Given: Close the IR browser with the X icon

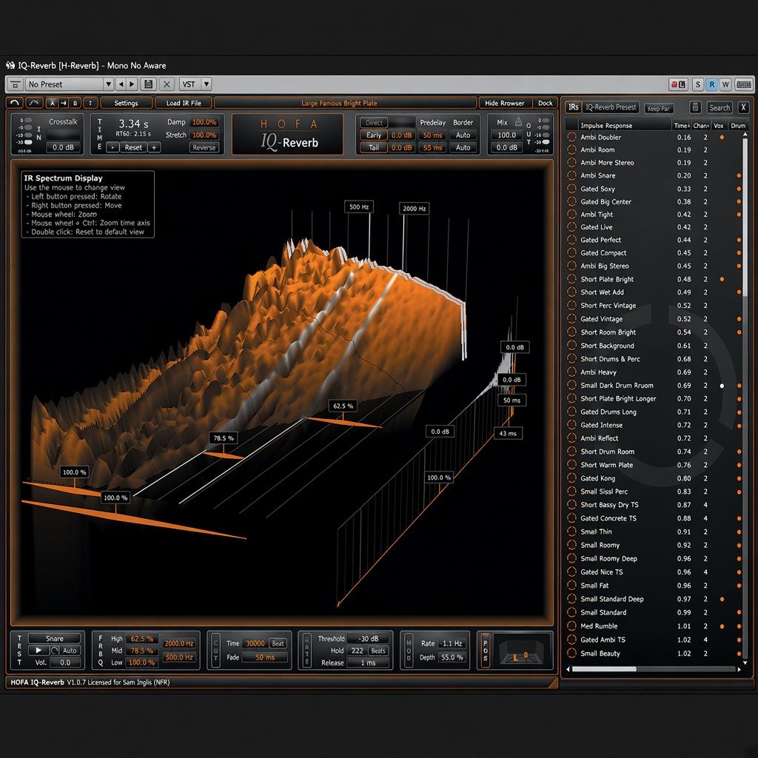Looking at the screenshot, I should coord(743,107).
